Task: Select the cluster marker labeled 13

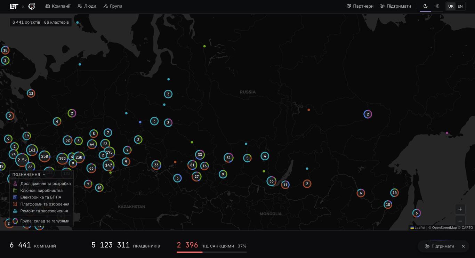Action: [31, 93]
